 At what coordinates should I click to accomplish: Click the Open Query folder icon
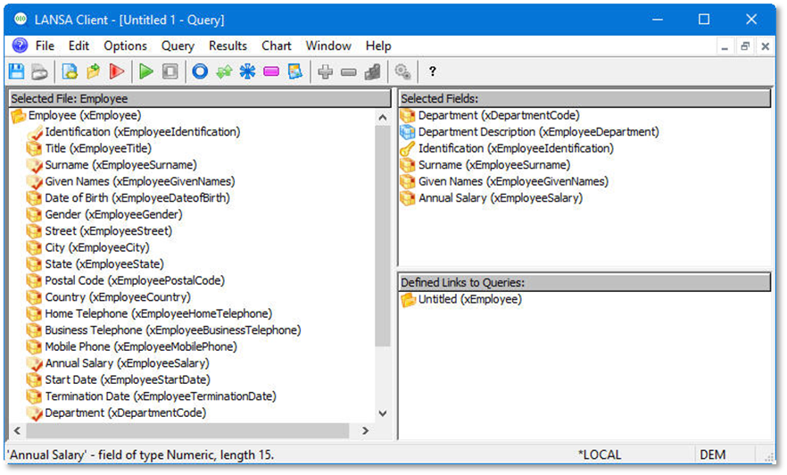[x=94, y=71]
